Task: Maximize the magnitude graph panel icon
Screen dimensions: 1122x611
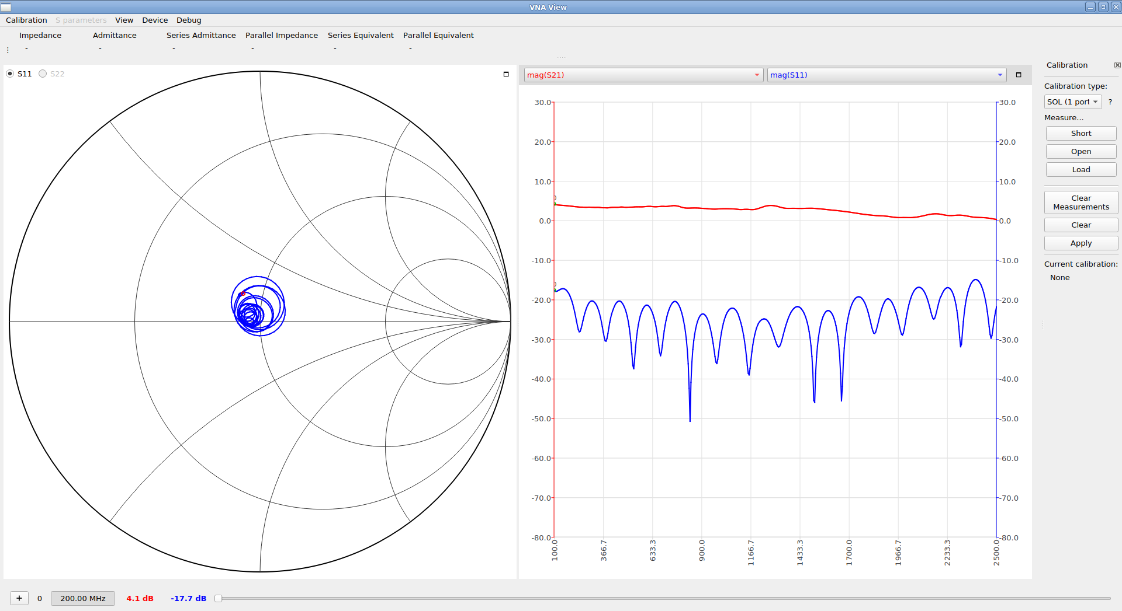Action: (x=1019, y=75)
